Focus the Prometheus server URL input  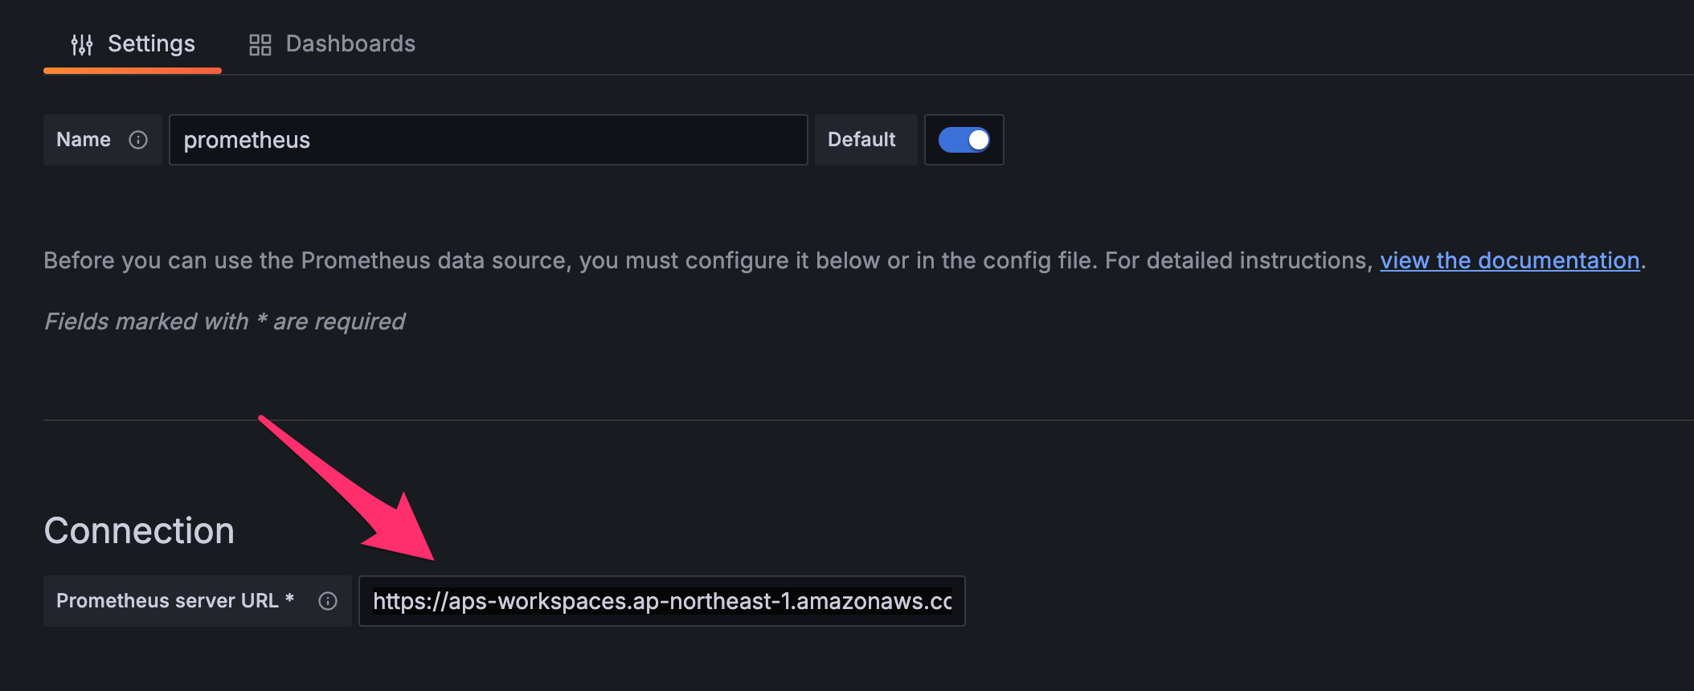[661, 601]
